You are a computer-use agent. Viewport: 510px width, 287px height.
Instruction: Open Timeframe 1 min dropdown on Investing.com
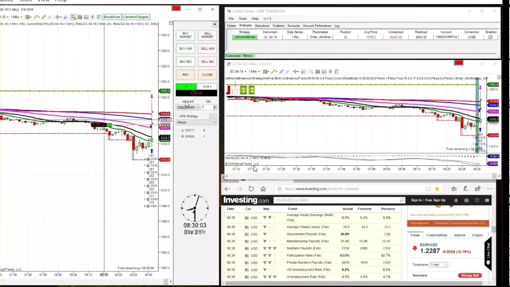click(439, 265)
